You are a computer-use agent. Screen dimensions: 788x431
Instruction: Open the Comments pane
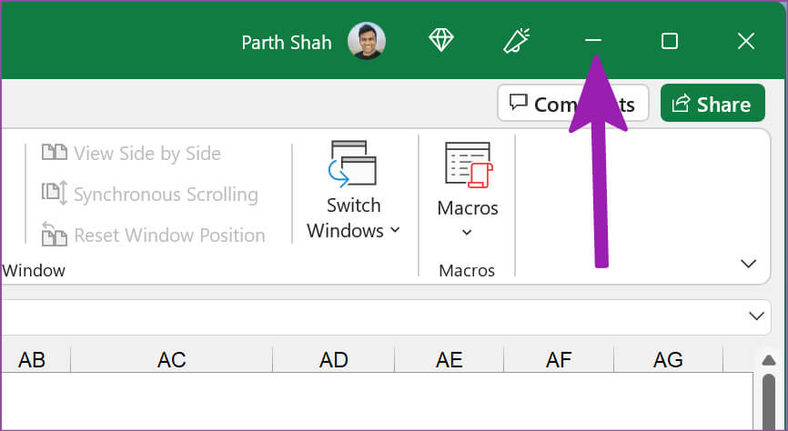(573, 103)
